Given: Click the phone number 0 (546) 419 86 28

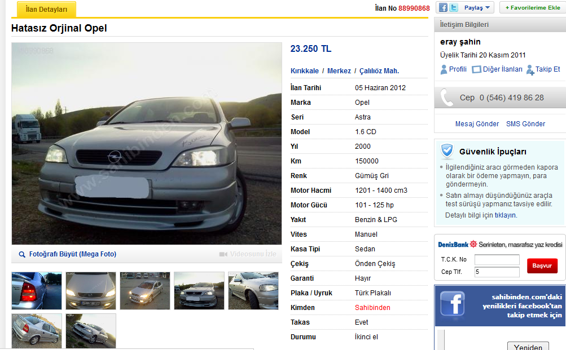Looking at the screenshot, I should tap(511, 98).
